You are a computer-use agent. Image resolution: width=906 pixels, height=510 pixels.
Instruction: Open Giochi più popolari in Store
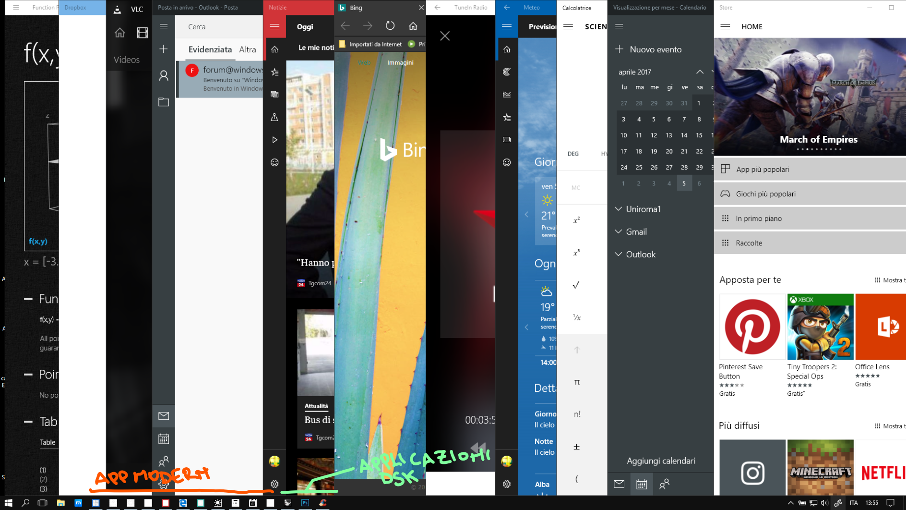(810, 194)
